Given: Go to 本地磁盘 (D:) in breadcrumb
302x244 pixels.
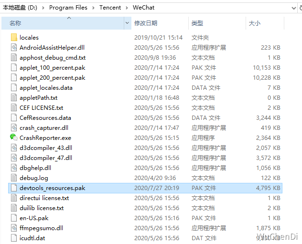Looking at the screenshot, I should [20, 8].
